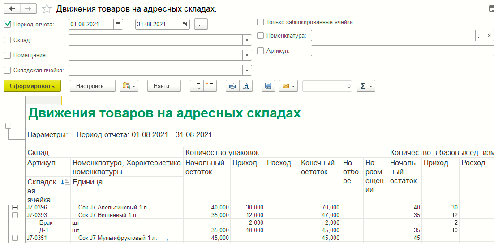The image size is (494, 243).
Task: Collapse all report groups icon
Action: pos(210,86)
